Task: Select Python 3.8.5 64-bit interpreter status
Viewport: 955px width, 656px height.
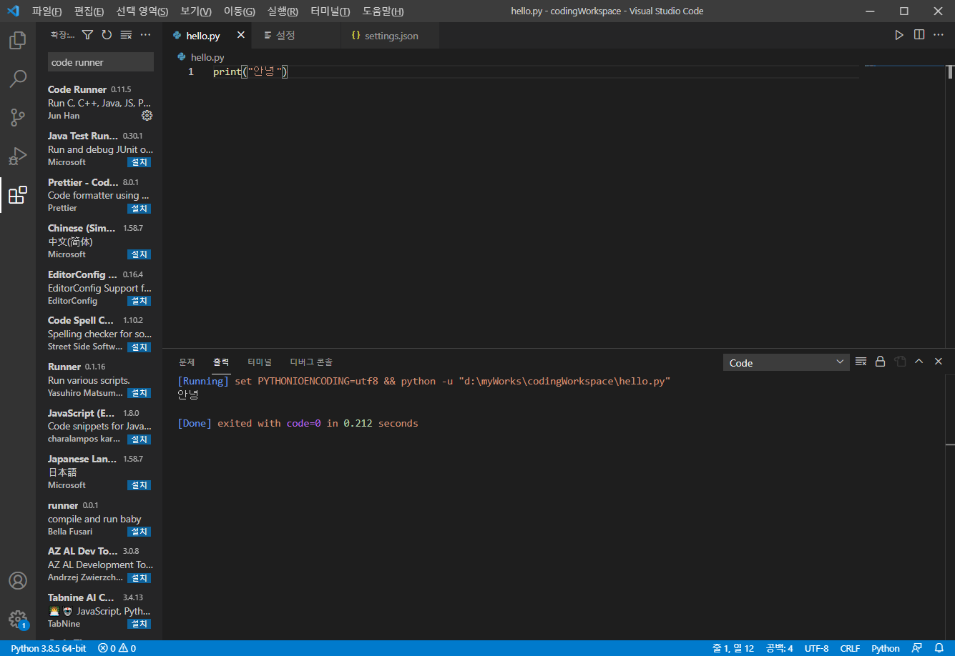Action: (x=48, y=648)
